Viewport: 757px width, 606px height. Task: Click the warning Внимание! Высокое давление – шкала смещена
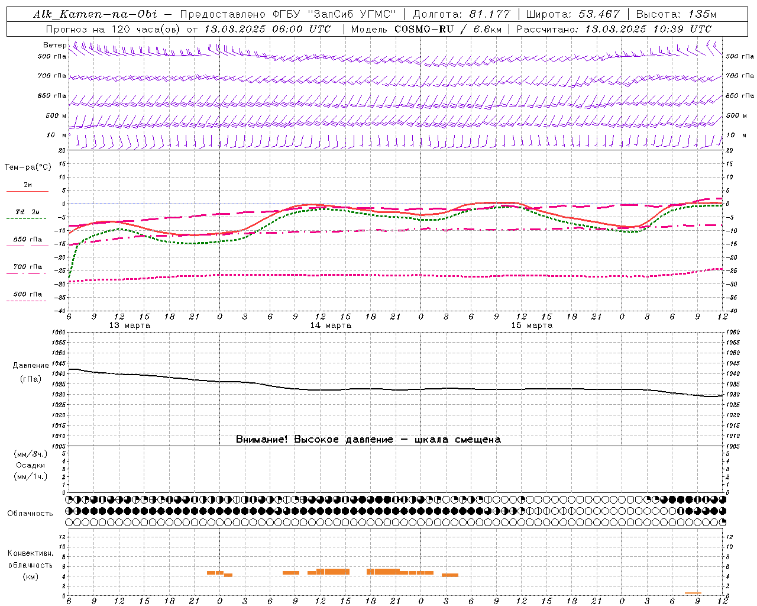click(x=368, y=440)
